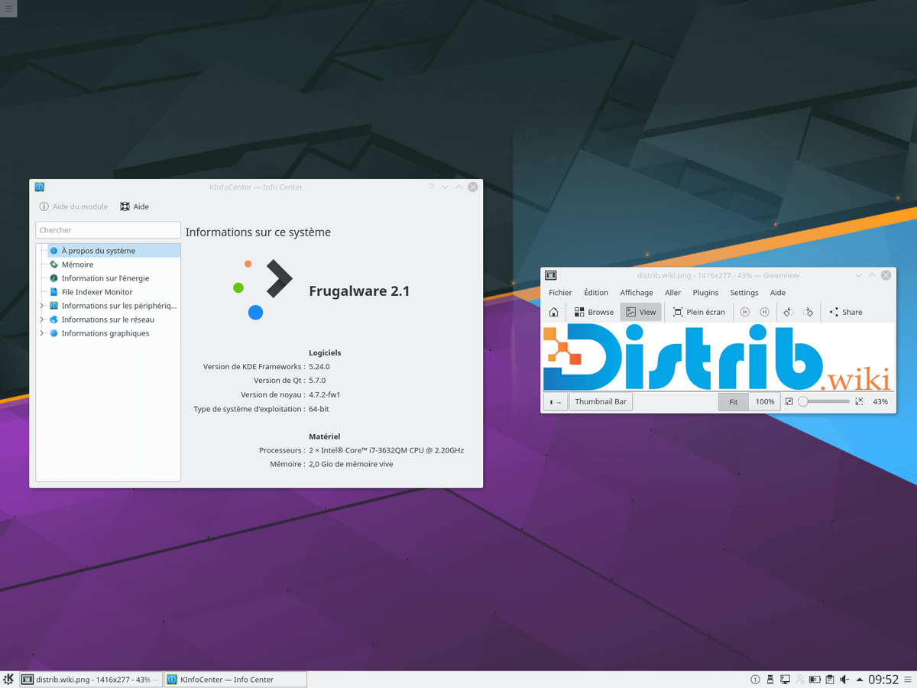Set zoom to 100%

coord(765,401)
